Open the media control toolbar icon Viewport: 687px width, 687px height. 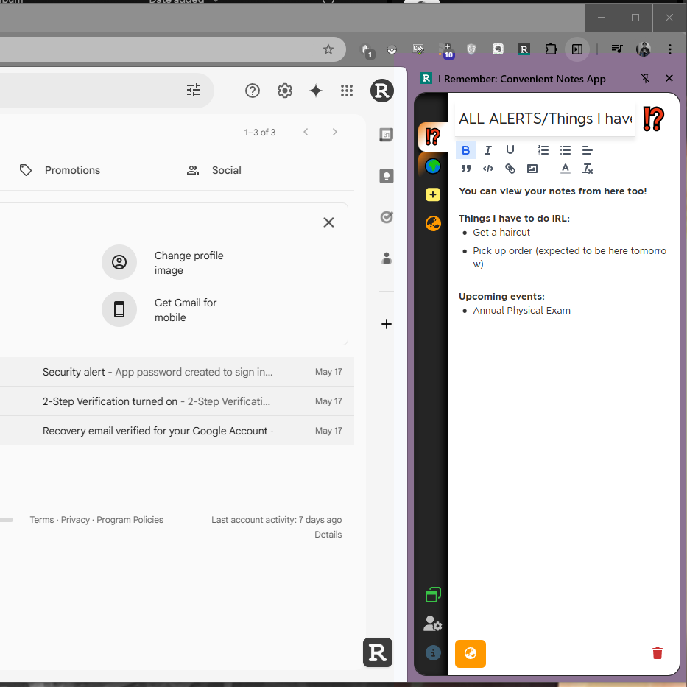click(617, 49)
